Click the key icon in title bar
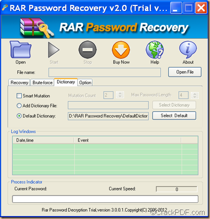The image size is (210, 219). click(5, 8)
